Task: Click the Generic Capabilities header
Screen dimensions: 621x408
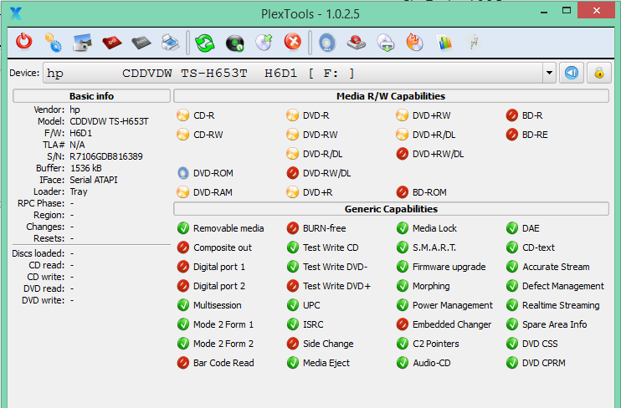Action: 391,209
